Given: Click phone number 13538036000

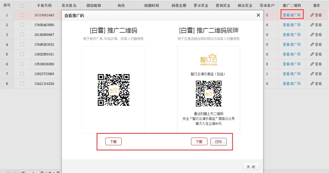Looking at the screenshot, I should point(44,64).
